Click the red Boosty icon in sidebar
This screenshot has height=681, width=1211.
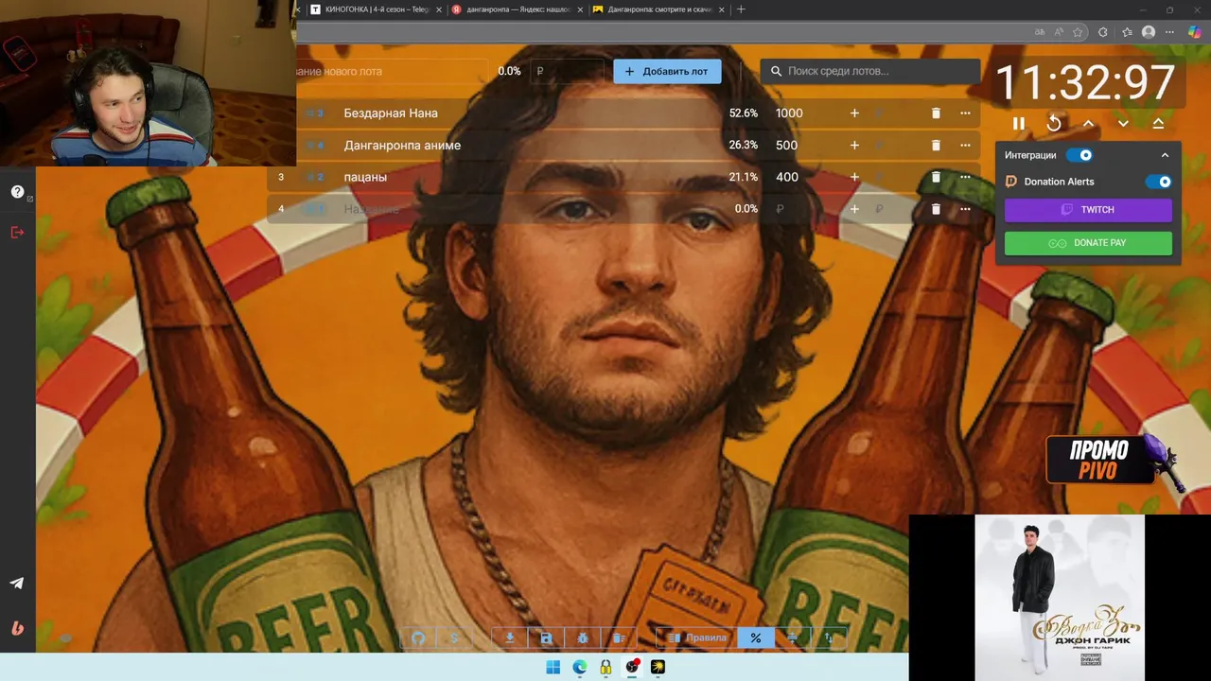17,628
